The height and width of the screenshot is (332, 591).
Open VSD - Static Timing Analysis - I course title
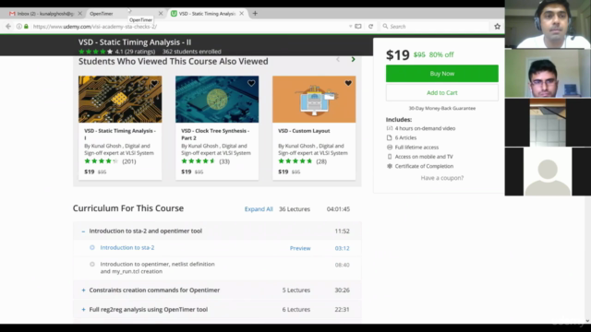coord(120,134)
